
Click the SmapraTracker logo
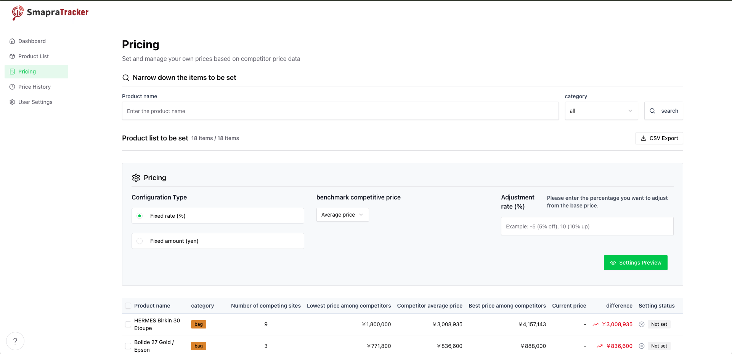[x=50, y=12]
